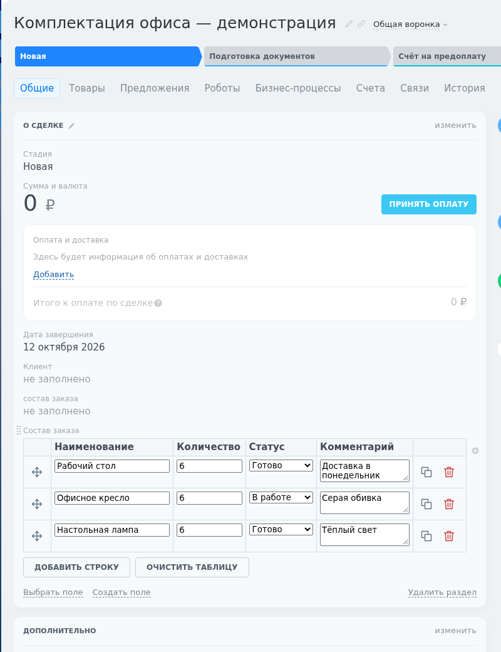This screenshot has width=501, height=652.
Task: Open the Роботы tab
Action: pyautogui.click(x=222, y=88)
